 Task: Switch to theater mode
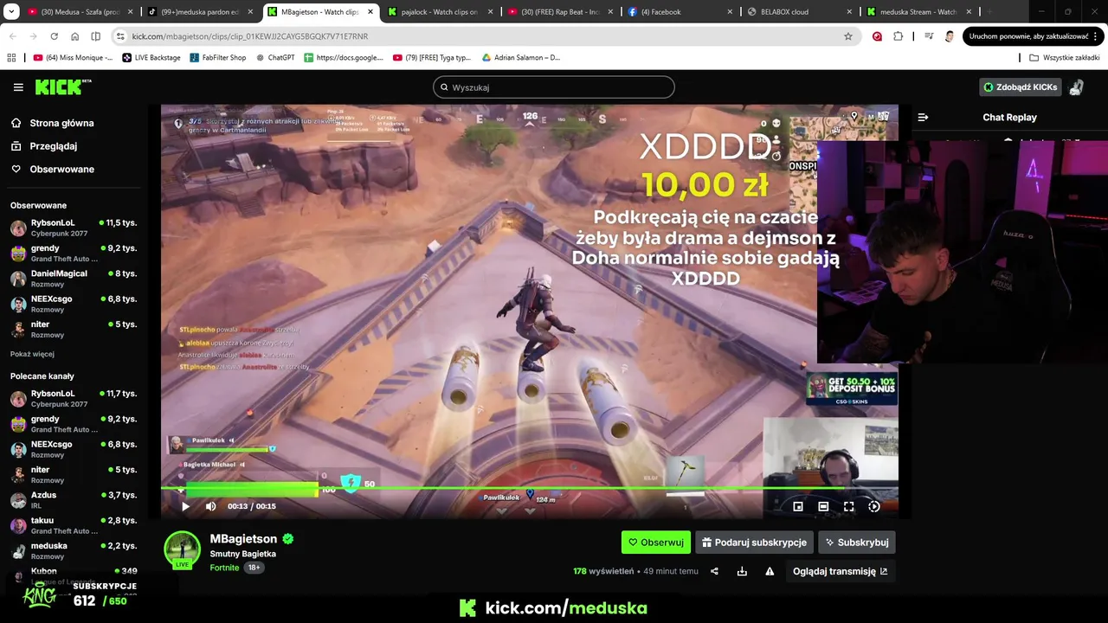pos(823,506)
